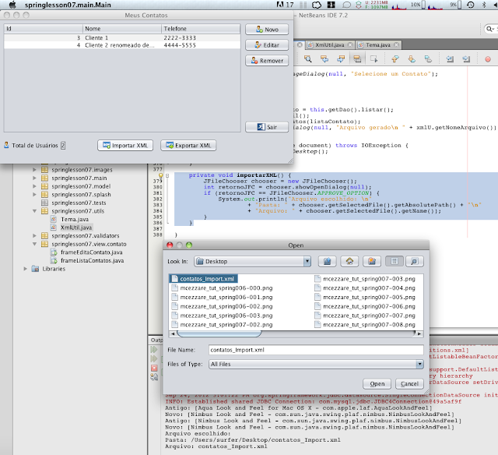Viewport: 498px width, 455px height.
Task: Go up one folder level in the Open dialog
Action: (x=327, y=261)
